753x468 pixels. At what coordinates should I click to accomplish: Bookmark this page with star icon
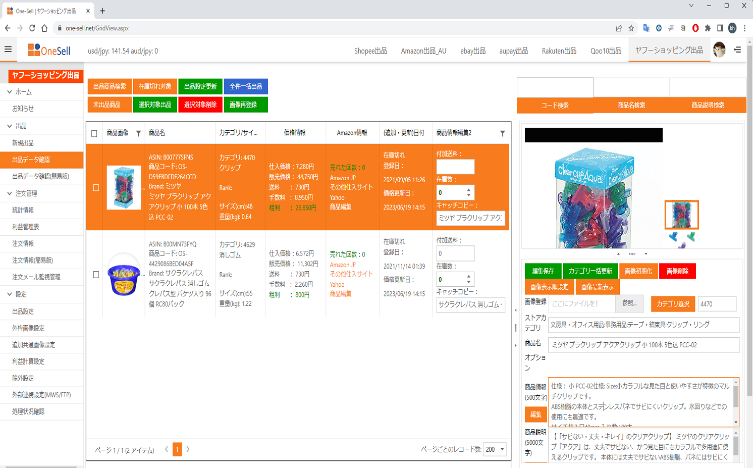pyautogui.click(x=631, y=28)
